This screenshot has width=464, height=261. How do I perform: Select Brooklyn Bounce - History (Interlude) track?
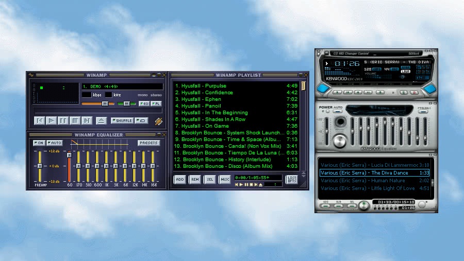tap(236, 159)
